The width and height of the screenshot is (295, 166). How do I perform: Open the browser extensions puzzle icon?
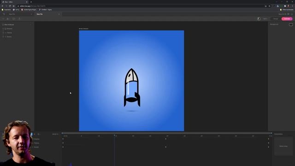coord(285,6)
